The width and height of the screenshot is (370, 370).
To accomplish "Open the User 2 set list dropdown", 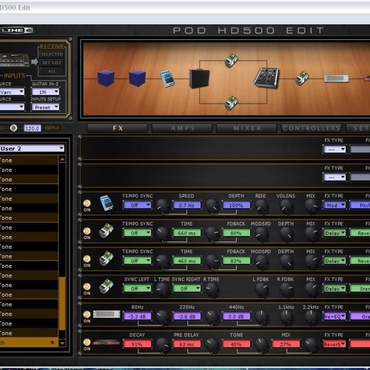I will [32, 148].
